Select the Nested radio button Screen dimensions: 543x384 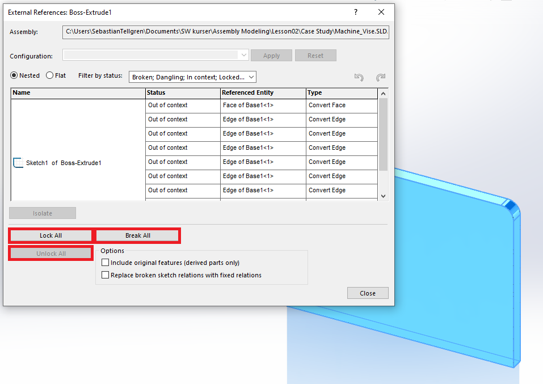(x=14, y=75)
